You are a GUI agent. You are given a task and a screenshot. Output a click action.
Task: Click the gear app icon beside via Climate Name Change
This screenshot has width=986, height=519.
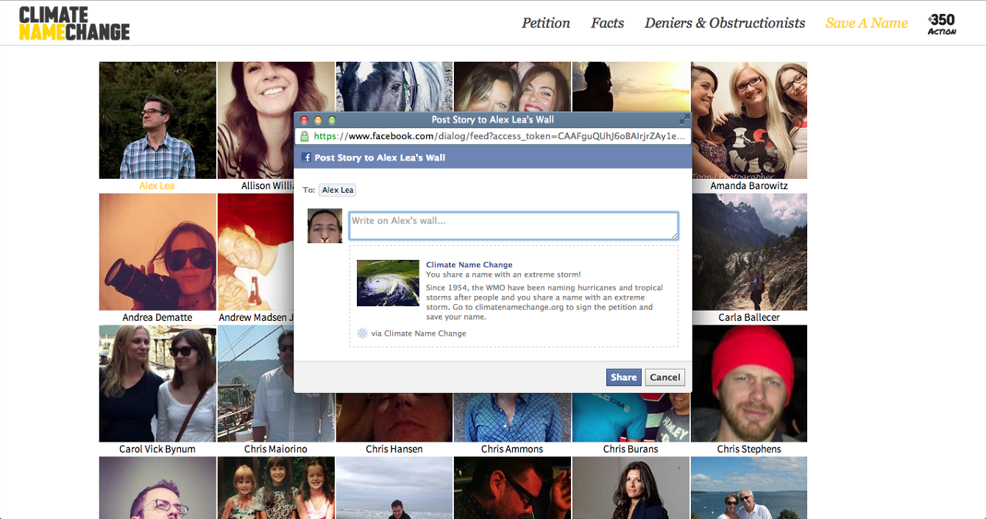click(x=362, y=333)
